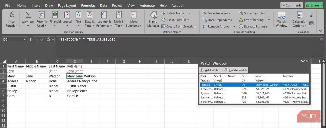This screenshot has height=128, width=326.
Task: Expand the Name Box dropdown
Action: [x=25, y=39]
